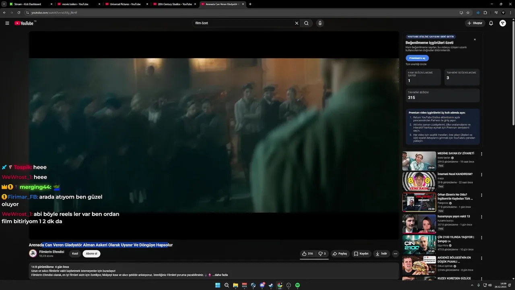Viewport: 515px width, 290px height.
Task: Switch to movie trailers - YouTube tab
Action: click(x=78, y=4)
